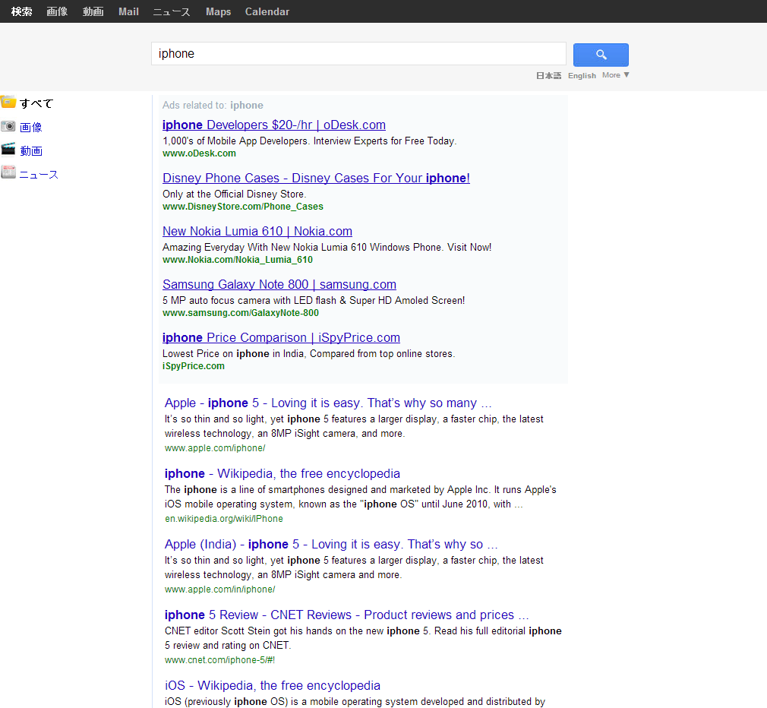The width and height of the screenshot is (767, 708).
Task: Open iphone - Wikedia result titled 'iphone - Wikipedia'
Action: pos(282,473)
